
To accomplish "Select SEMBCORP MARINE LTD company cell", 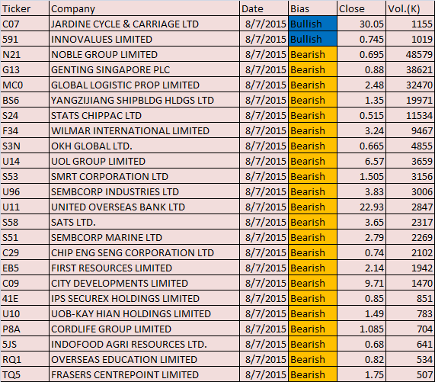I will 144,237.
